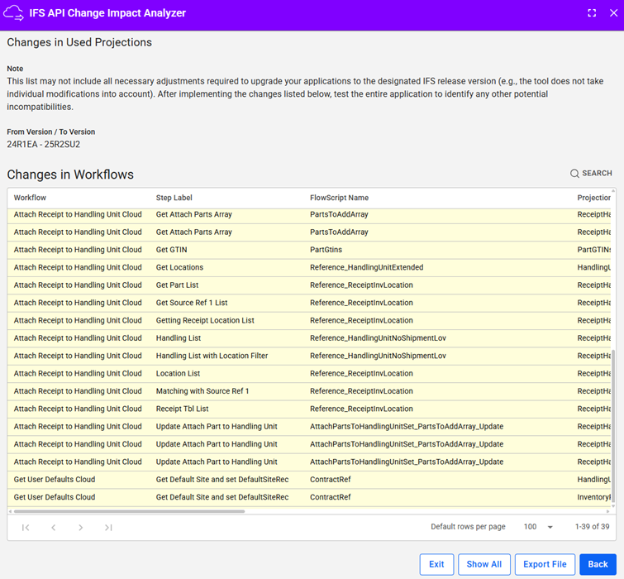The width and height of the screenshot is (624, 579).
Task: Sort by the FlowScript Name column header
Action: click(339, 198)
